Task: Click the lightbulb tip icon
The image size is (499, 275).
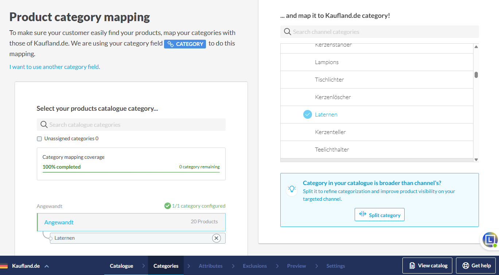Action: click(x=292, y=189)
